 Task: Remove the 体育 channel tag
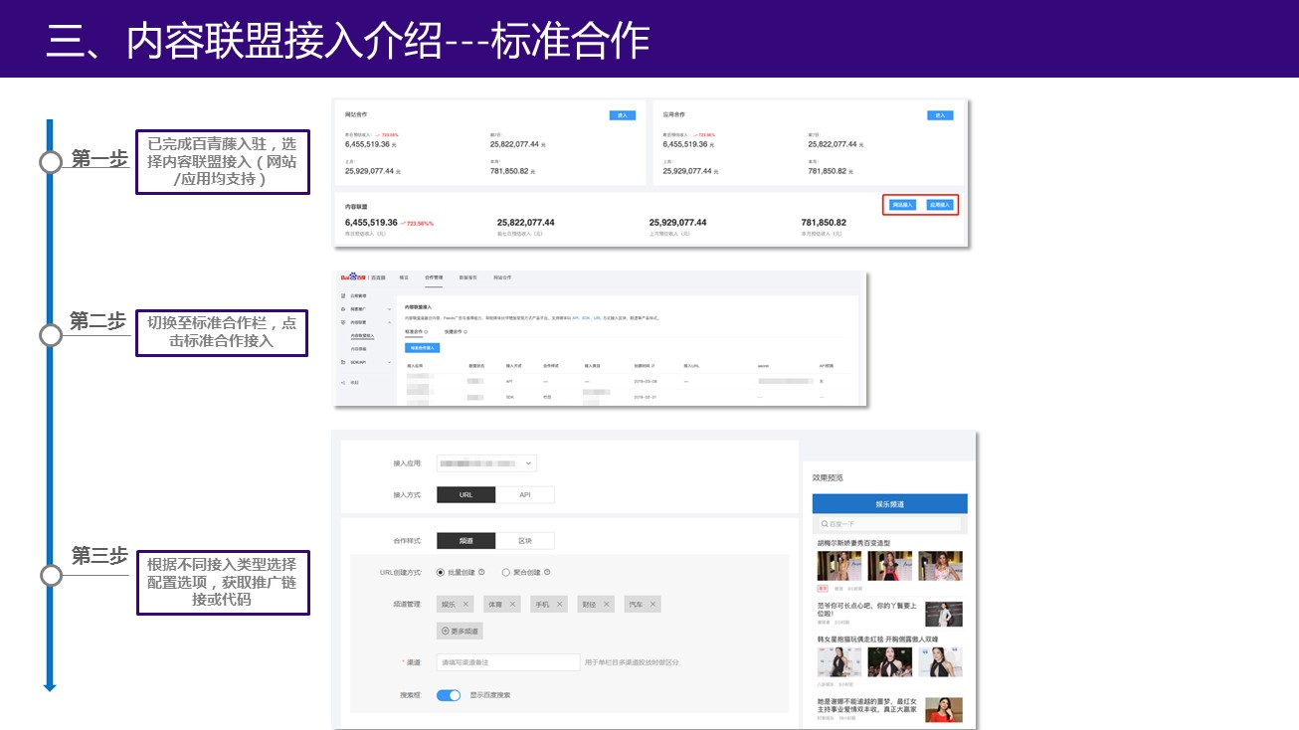(x=513, y=604)
